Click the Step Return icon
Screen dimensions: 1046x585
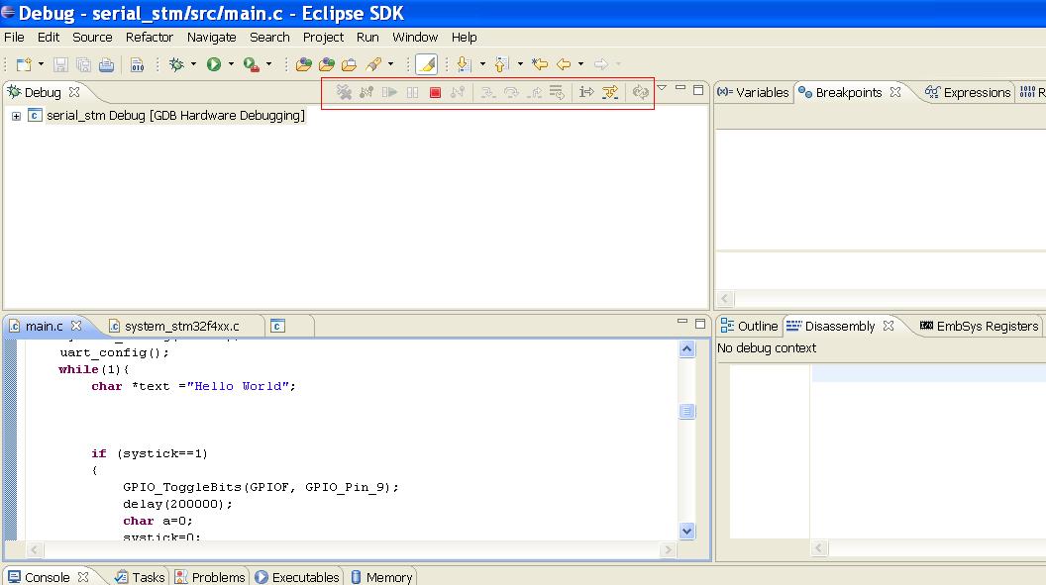(x=534, y=93)
